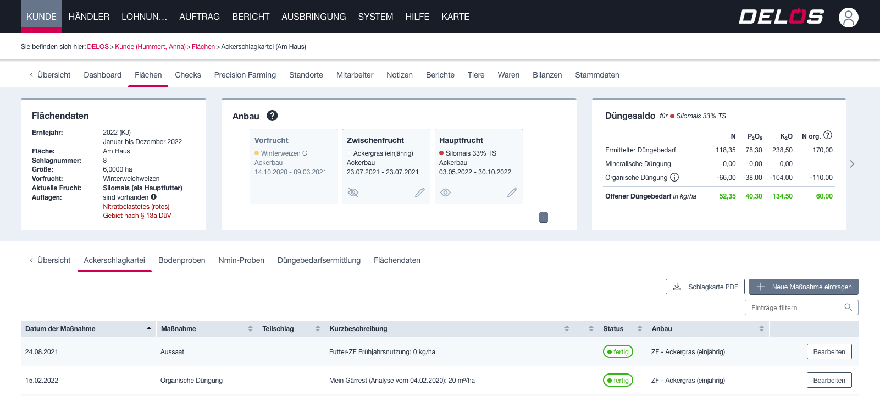The width and height of the screenshot is (880, 396).
Task: Select the Ackerschlagkartei sub-tab
Action: (114, 260)
